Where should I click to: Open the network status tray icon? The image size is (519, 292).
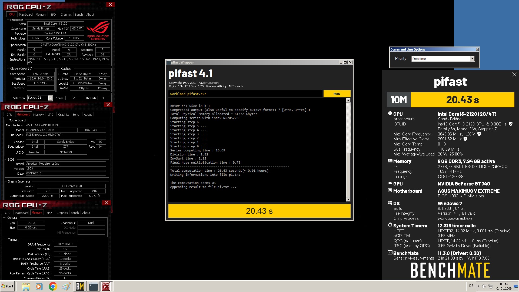point(491,286)
